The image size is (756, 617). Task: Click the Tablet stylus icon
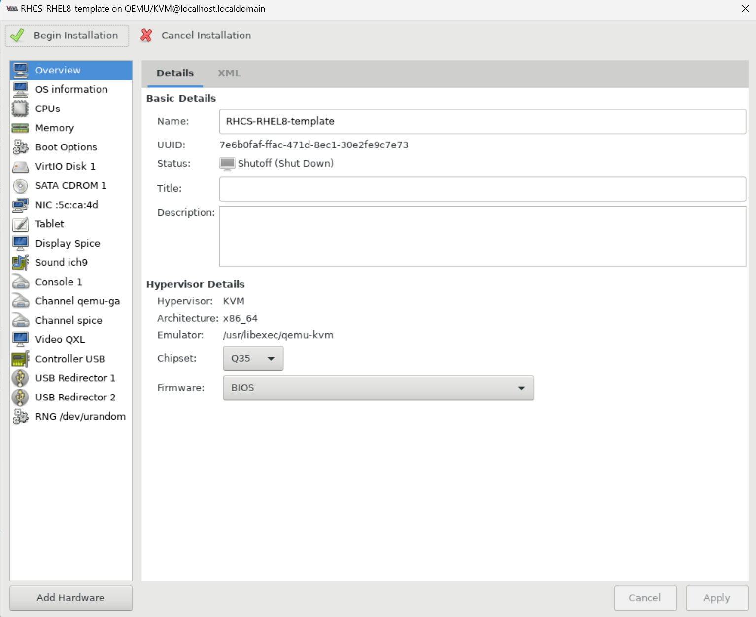pos(21,224)
